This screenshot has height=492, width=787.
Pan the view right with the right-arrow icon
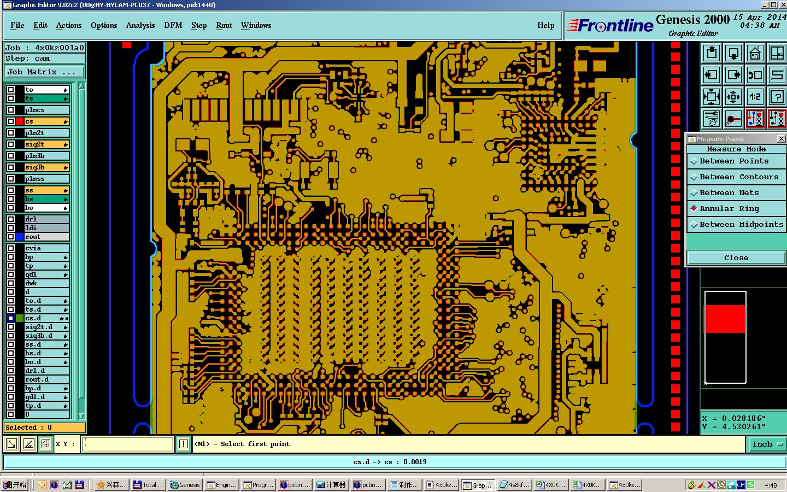coord(733,75)
